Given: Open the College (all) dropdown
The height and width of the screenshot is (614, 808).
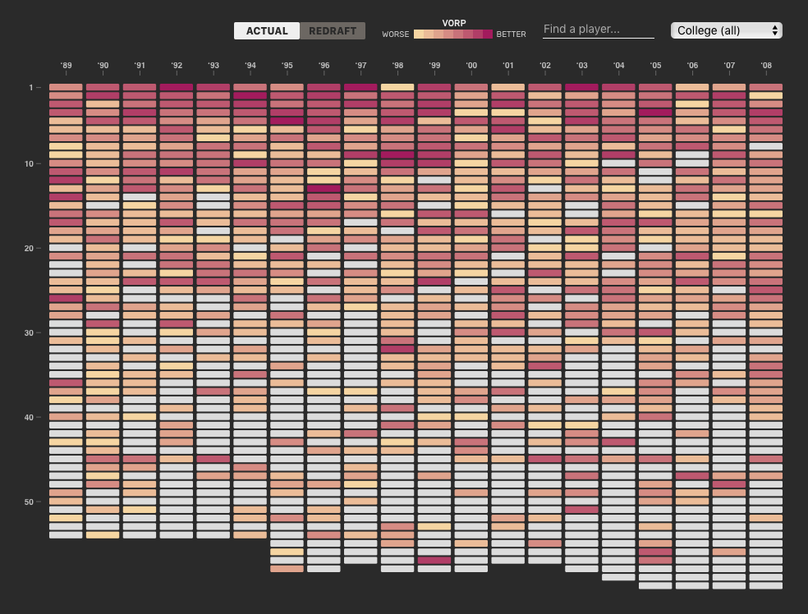Looking at the screenshot, I should [x=726, y=30].
